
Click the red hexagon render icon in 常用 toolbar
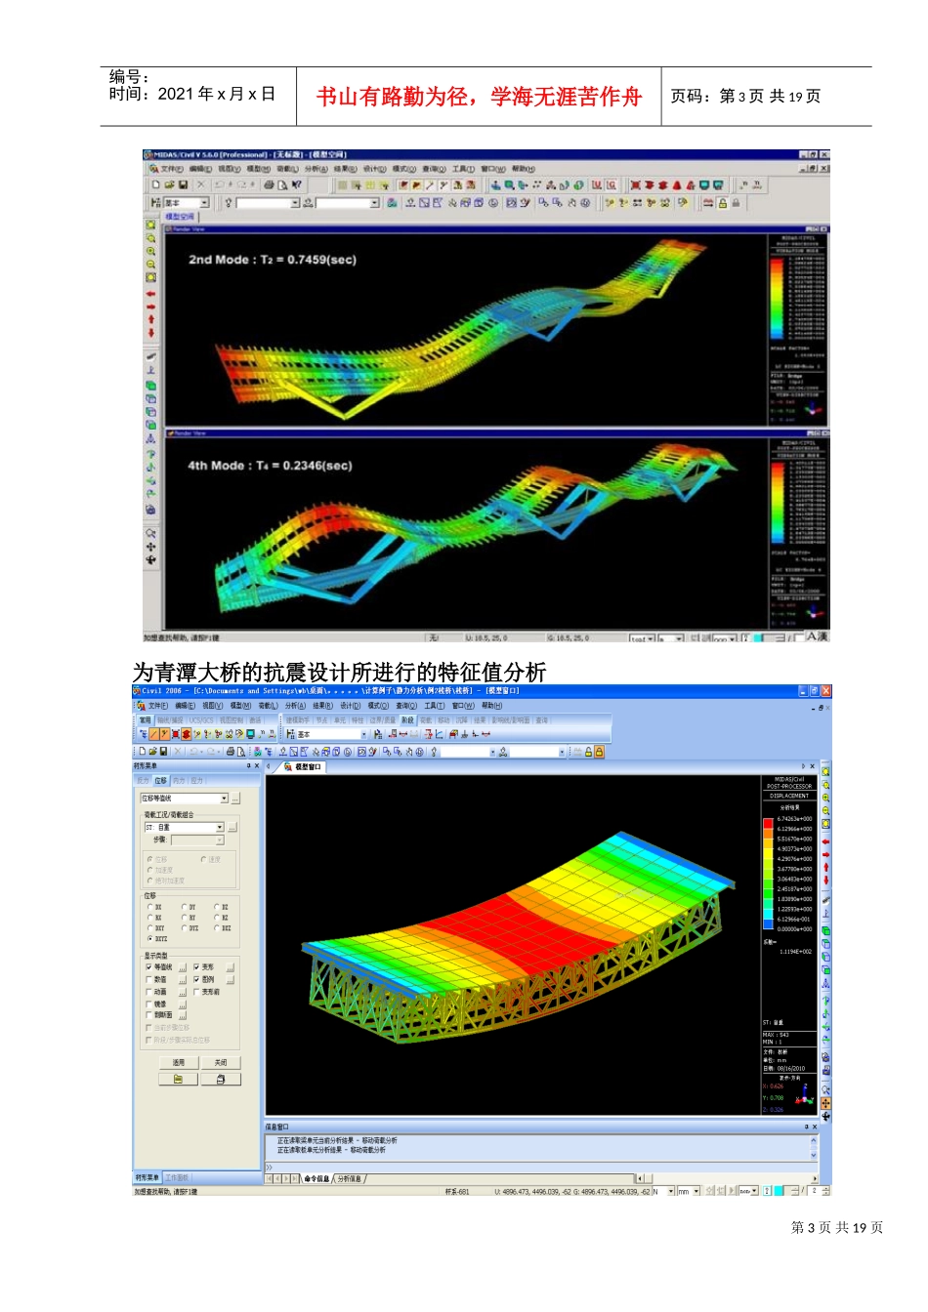(186, 733)
